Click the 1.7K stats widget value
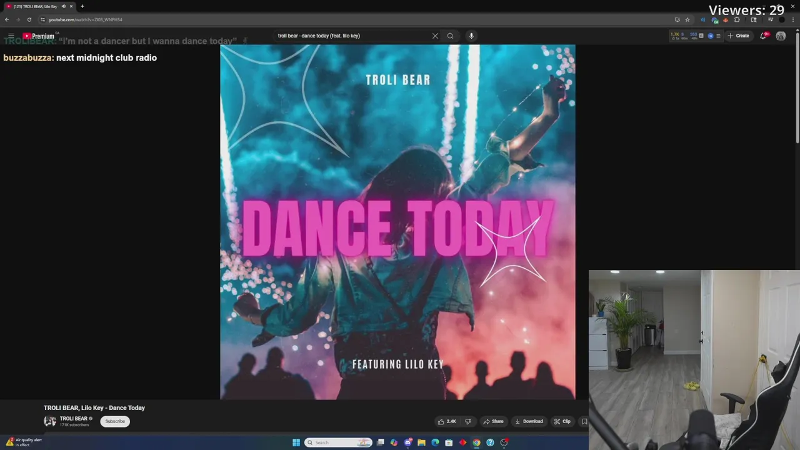800x450 pixels. pos(675,34)
